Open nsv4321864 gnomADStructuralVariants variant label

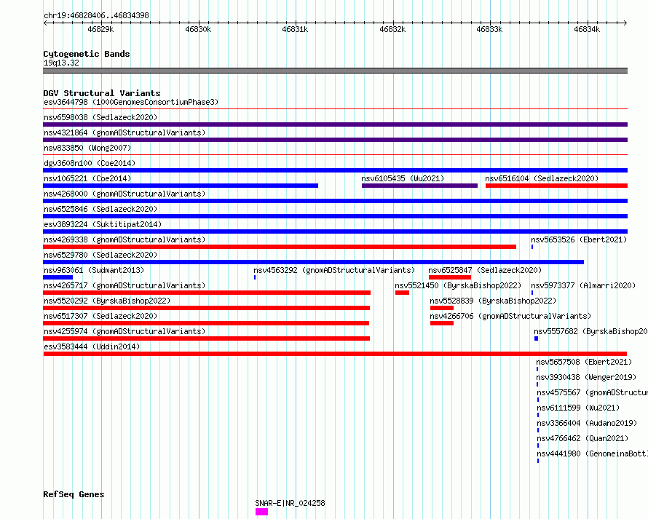point(125,132)
